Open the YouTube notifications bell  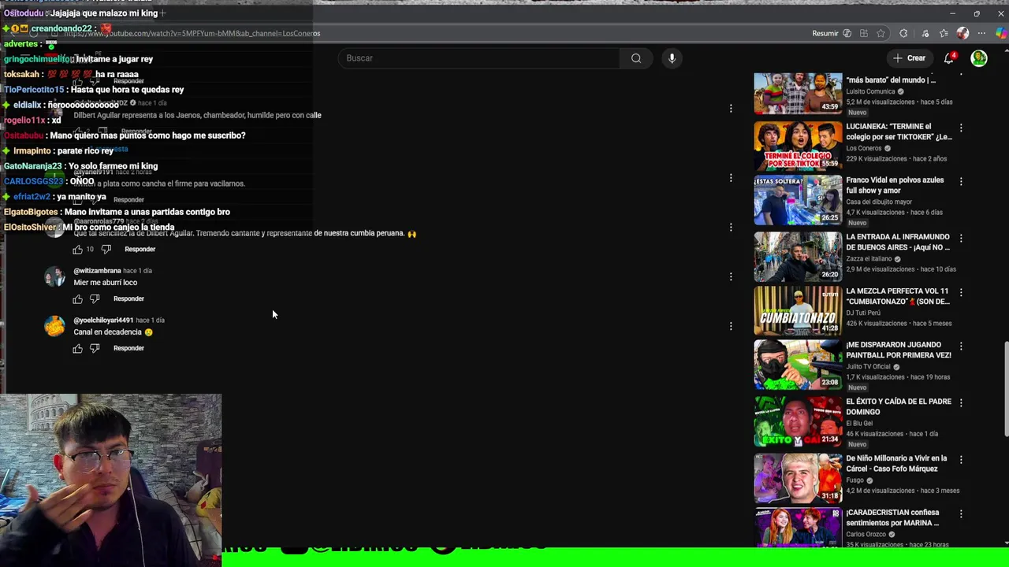click(949, 58)
